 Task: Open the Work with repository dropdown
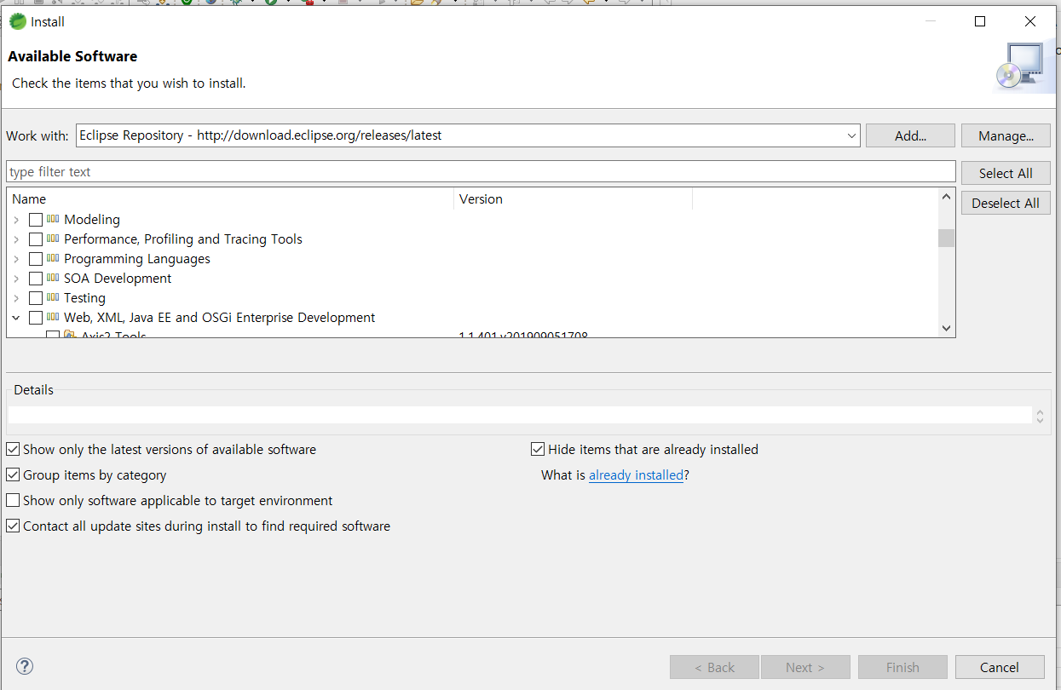(851, 135)
